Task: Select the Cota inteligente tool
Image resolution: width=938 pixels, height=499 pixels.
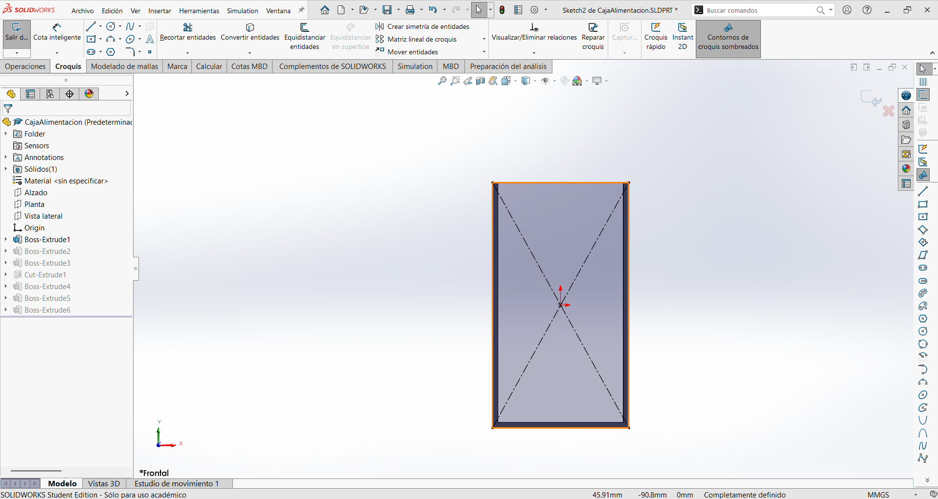Action: (x=57, y=32)
